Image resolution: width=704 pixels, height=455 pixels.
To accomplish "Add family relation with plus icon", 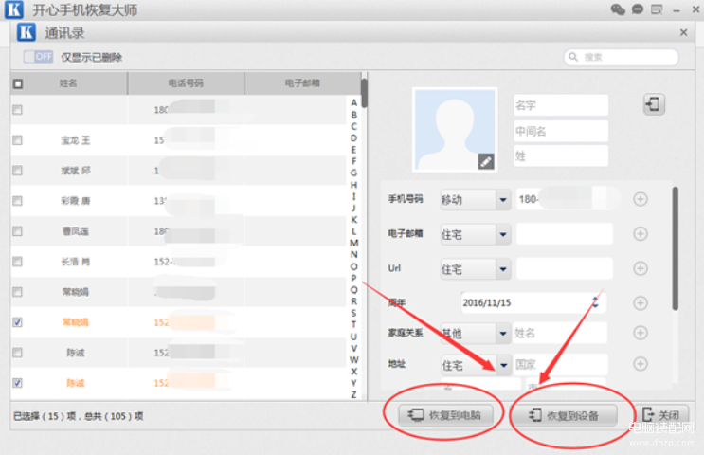I will [641, 333].
